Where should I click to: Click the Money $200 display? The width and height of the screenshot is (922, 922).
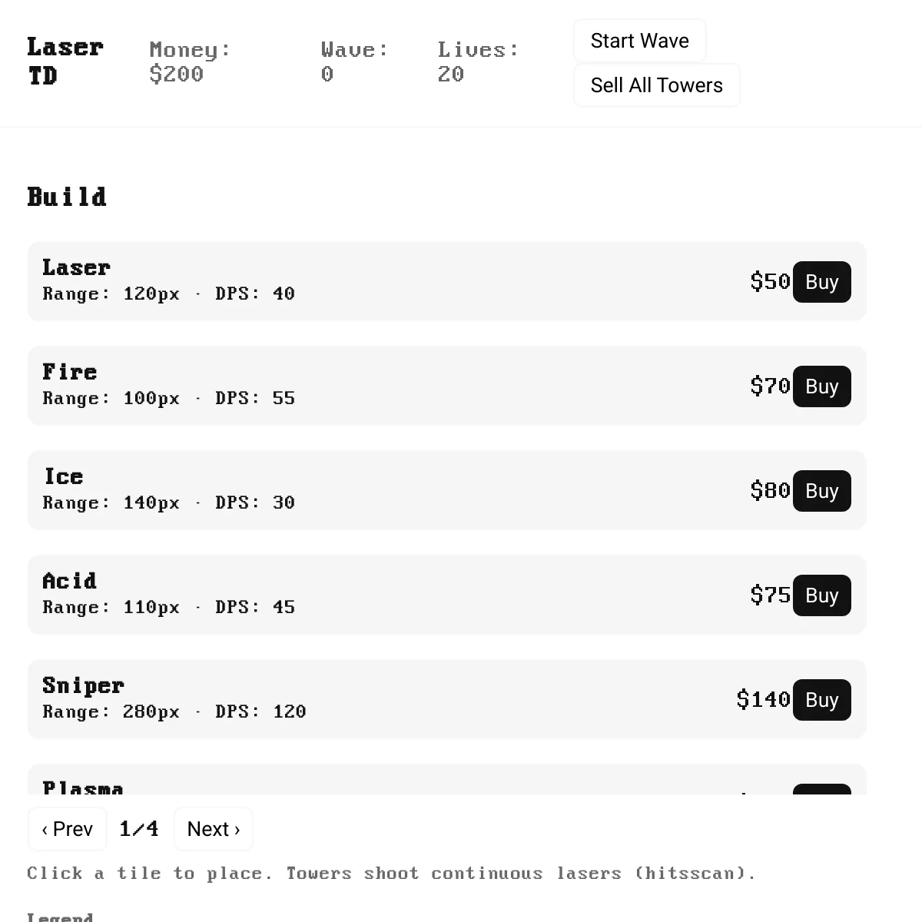point(190,62)
